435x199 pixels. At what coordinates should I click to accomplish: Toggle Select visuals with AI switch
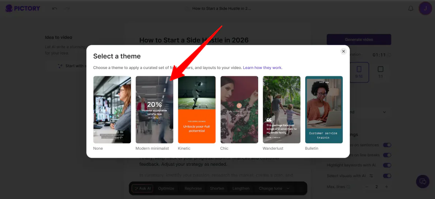click(387, 176)
